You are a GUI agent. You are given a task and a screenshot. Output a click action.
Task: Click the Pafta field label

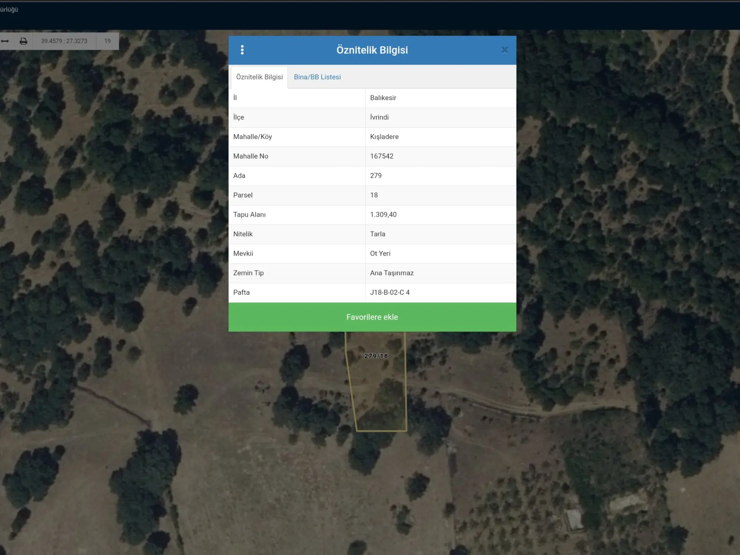[x=241, y=292]
